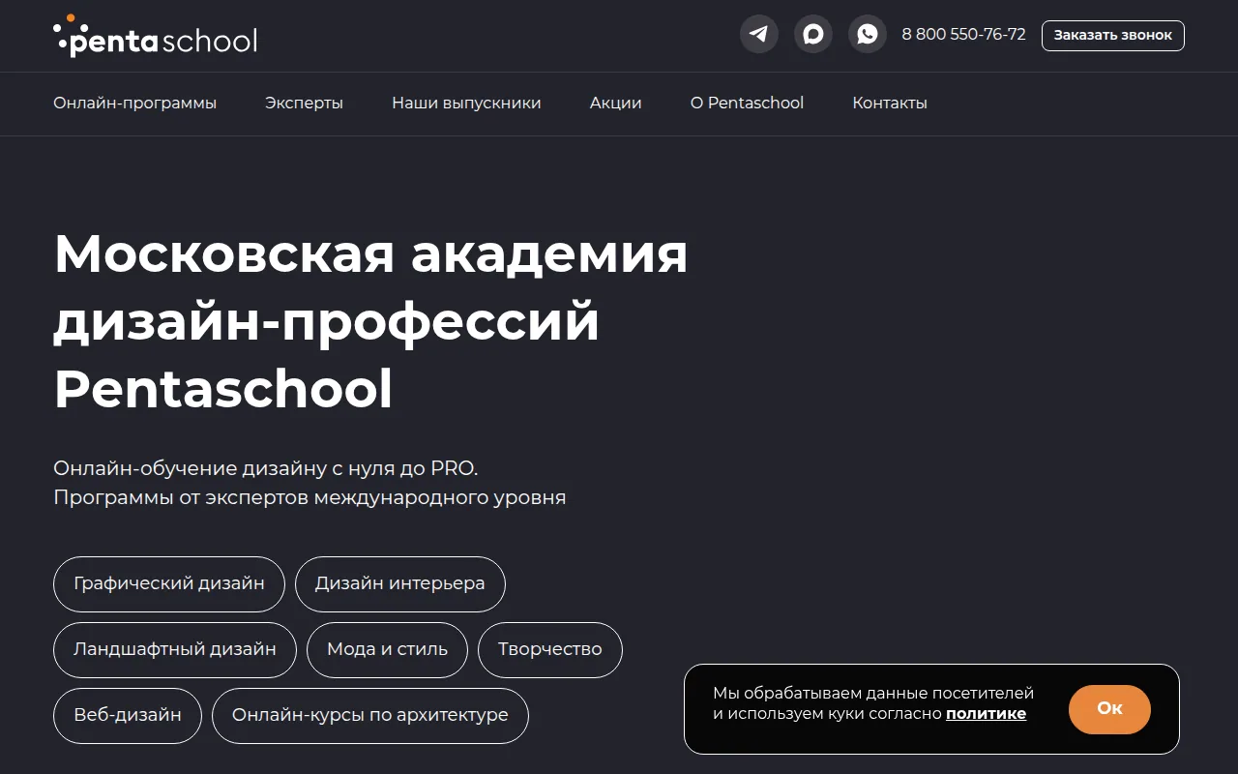Open the О Pentaschool menu item
The image size is (1238, 774).
pos(747,103)
